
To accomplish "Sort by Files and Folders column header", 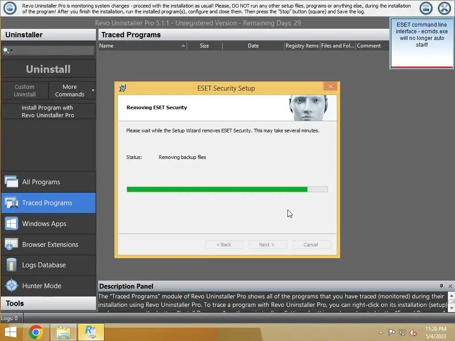I will click(x=338, y=46).
